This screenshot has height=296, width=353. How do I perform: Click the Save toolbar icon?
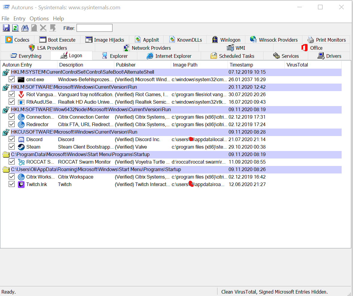6,28
